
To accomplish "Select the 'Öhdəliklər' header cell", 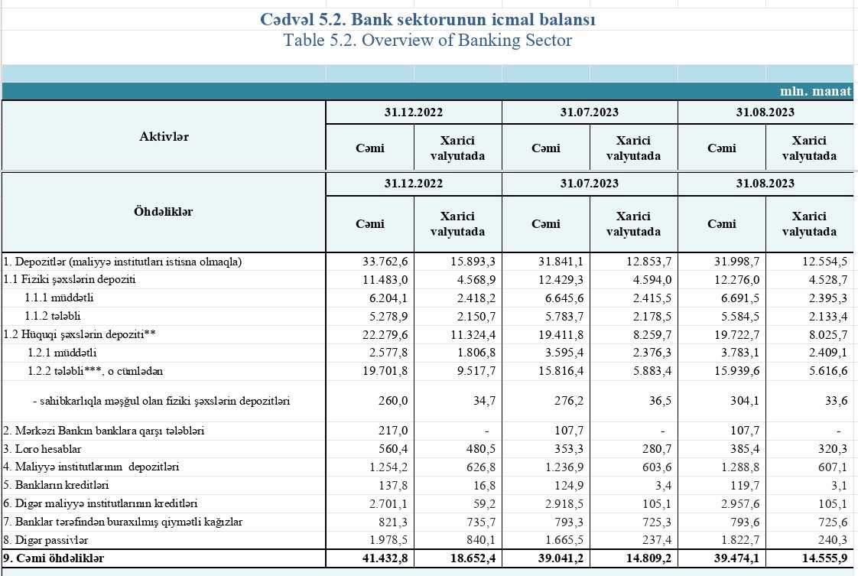I will click(164, 212).
